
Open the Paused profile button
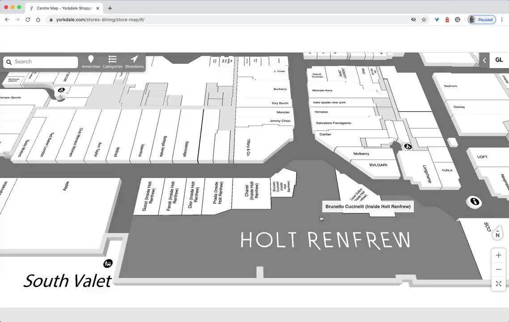coord(482,20)
